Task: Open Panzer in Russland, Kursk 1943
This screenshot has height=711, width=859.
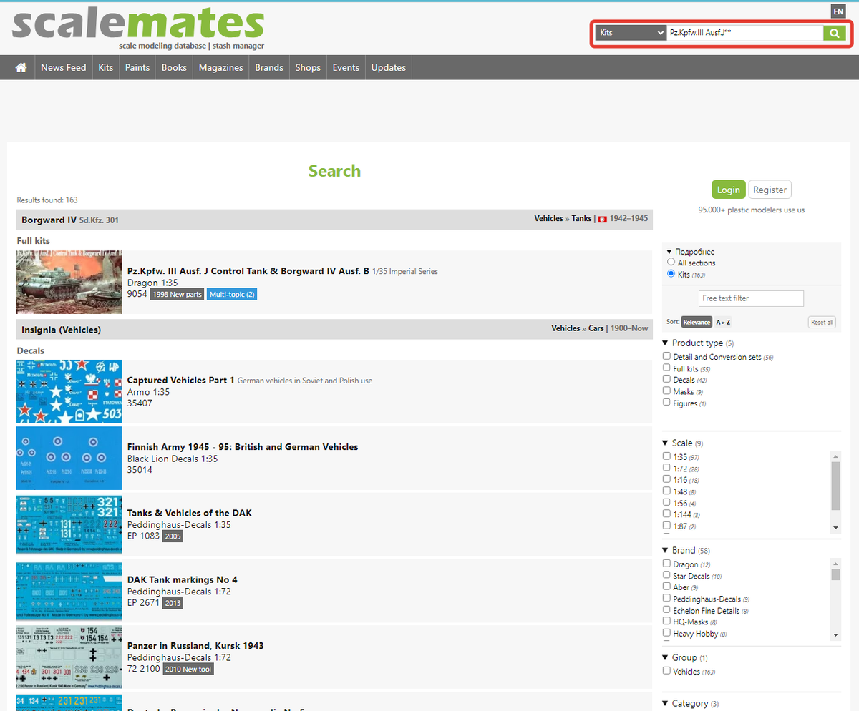Action: click(x=195, y=645)
